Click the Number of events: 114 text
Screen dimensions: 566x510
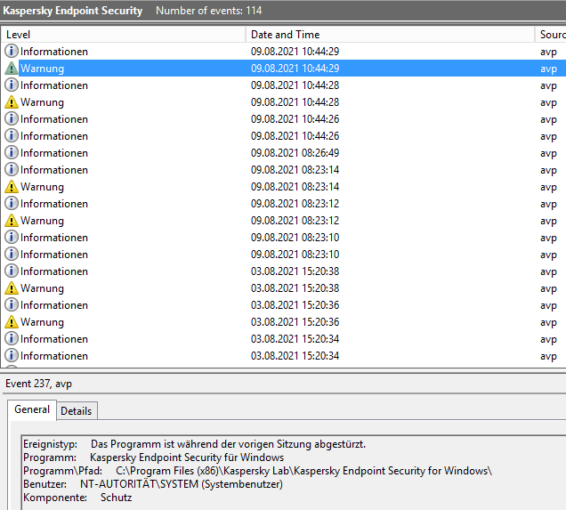[x=208, y=11]
